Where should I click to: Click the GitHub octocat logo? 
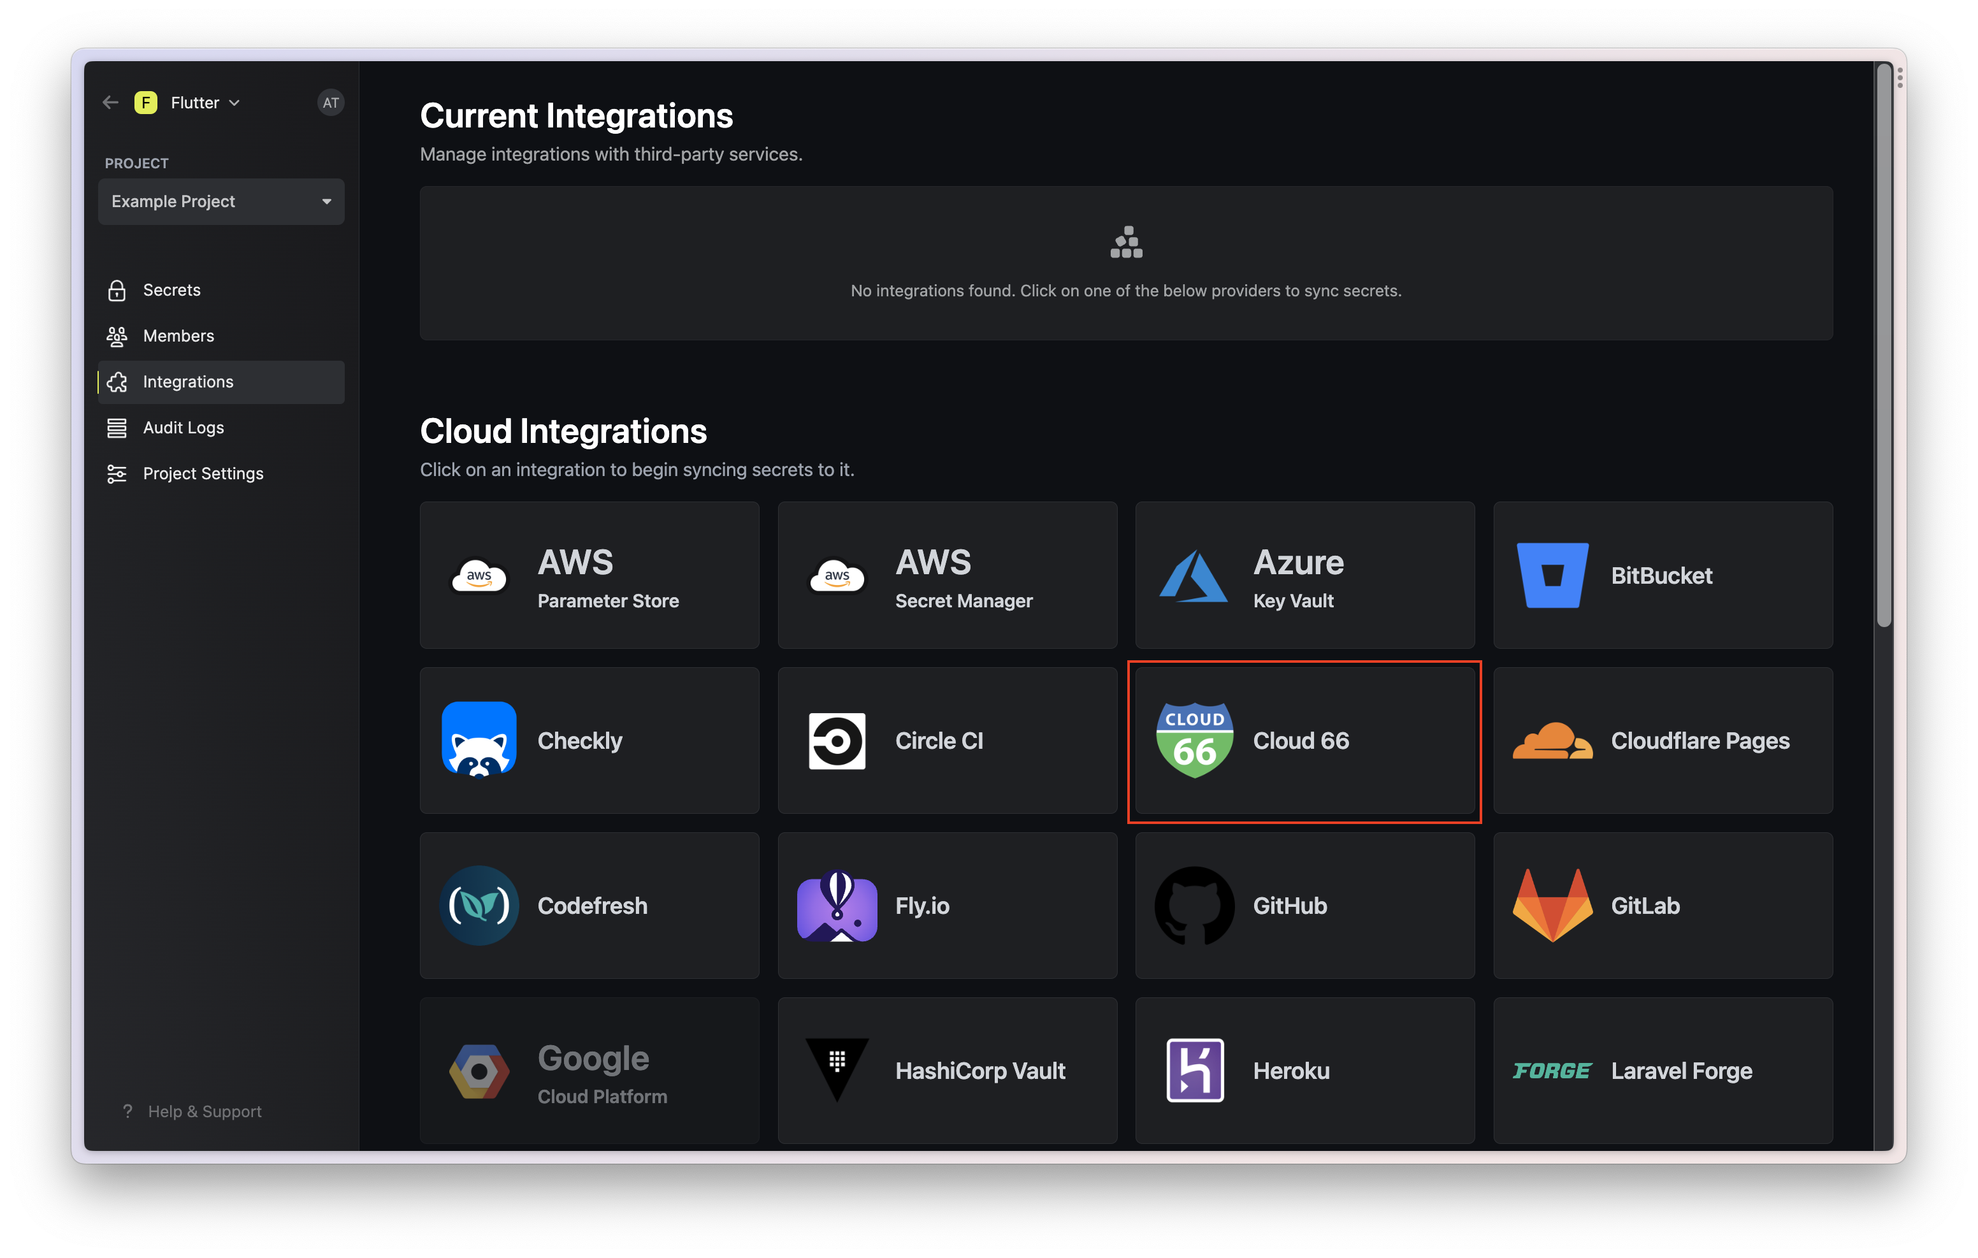1194,906
